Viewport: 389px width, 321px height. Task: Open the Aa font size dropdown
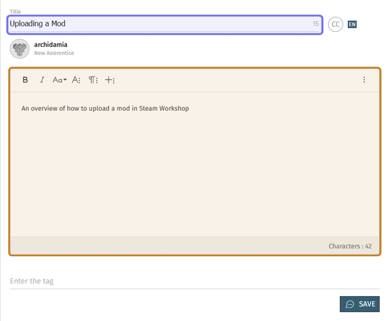tap(59, 80)
